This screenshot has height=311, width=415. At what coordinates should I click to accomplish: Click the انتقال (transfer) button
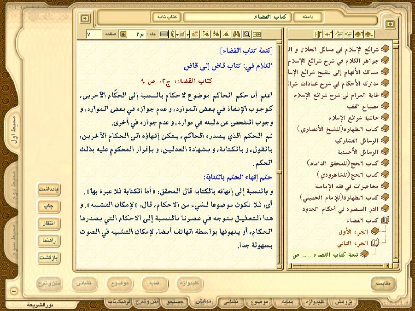49,223
